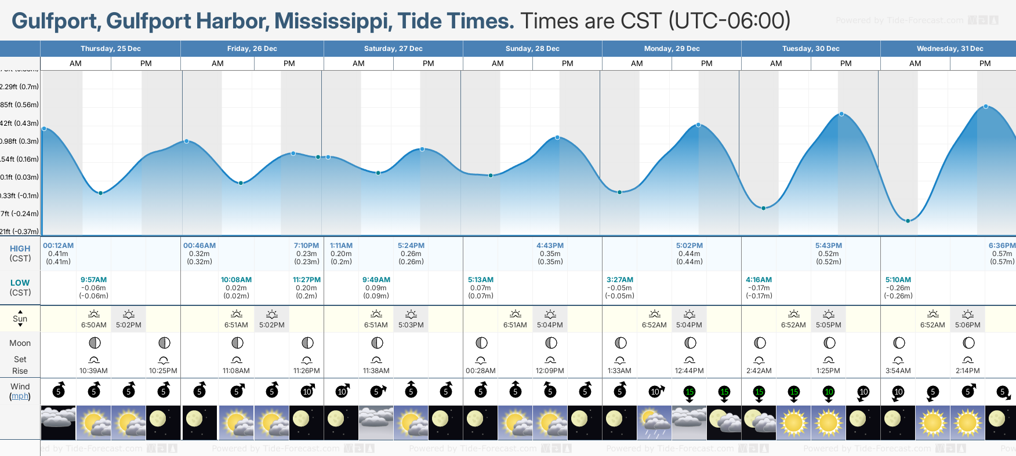Select the Thursday, 25 Dec day header
The image size is (1016, 456).
tap(111, 49)
